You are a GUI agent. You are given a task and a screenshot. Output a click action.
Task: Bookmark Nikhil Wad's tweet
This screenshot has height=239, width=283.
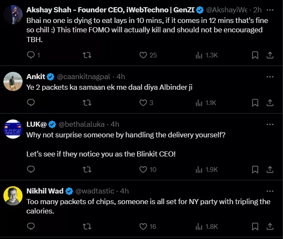coord(255,227)
